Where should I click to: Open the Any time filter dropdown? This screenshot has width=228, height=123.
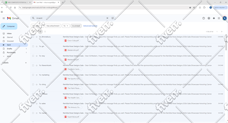(x=37, y=26)
